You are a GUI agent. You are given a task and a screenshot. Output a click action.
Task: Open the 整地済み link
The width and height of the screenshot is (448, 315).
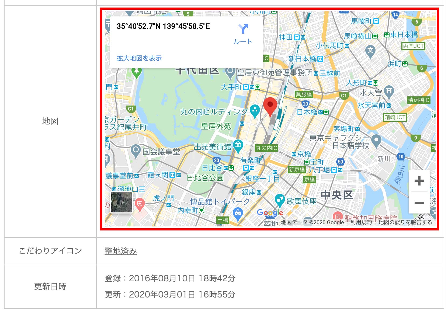coord(121,251)
